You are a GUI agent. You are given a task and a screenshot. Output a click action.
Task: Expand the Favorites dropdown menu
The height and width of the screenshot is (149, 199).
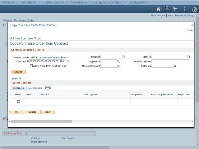pyautogui.click(x=9, y=2)
